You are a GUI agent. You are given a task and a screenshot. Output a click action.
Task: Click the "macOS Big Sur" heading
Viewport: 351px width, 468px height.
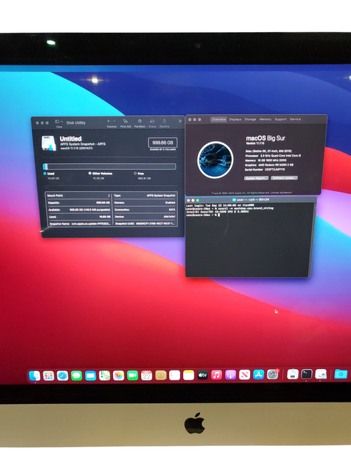point(265,138)
